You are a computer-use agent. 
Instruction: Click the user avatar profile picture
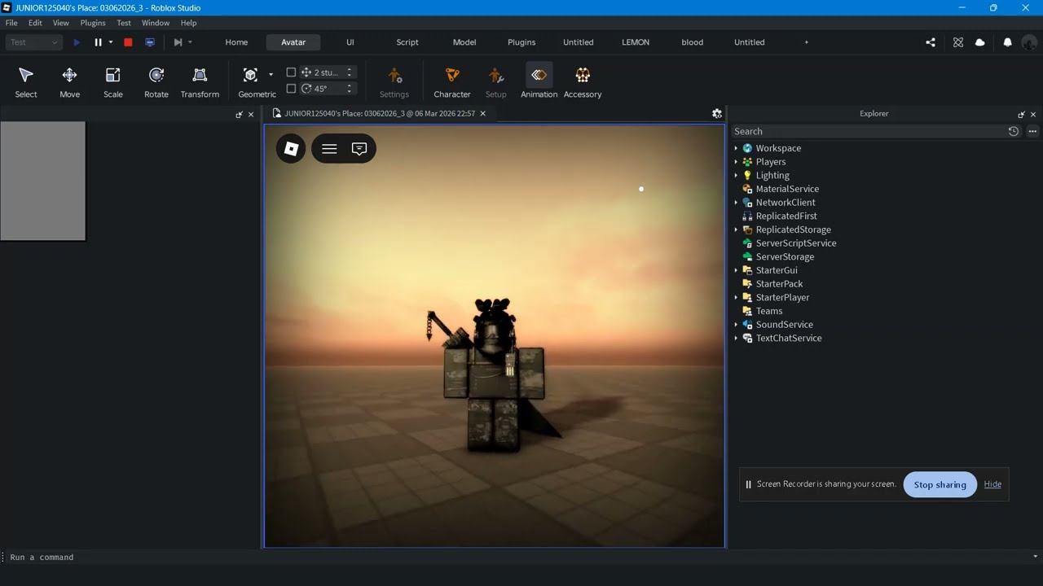coord(1029,42)
